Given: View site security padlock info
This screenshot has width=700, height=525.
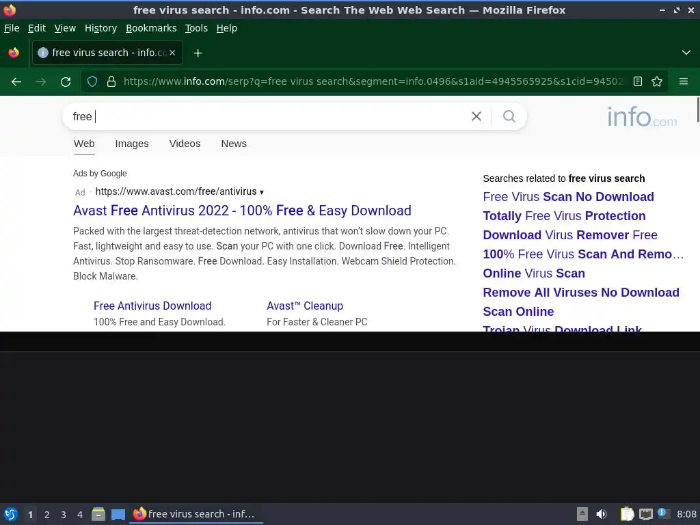Looking at the screenshot, I should click(x=111, y=82).
